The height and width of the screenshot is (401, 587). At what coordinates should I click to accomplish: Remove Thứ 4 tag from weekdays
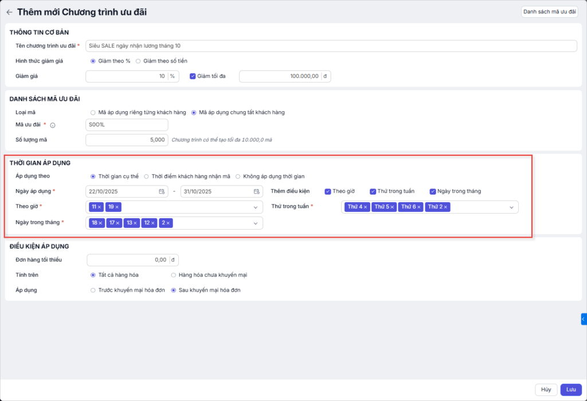click(366, 207)
